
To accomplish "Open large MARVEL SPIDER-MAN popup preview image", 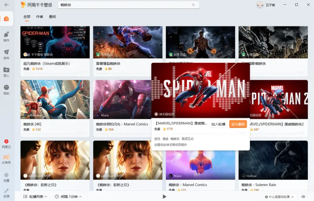I will (x=201, y=90).
